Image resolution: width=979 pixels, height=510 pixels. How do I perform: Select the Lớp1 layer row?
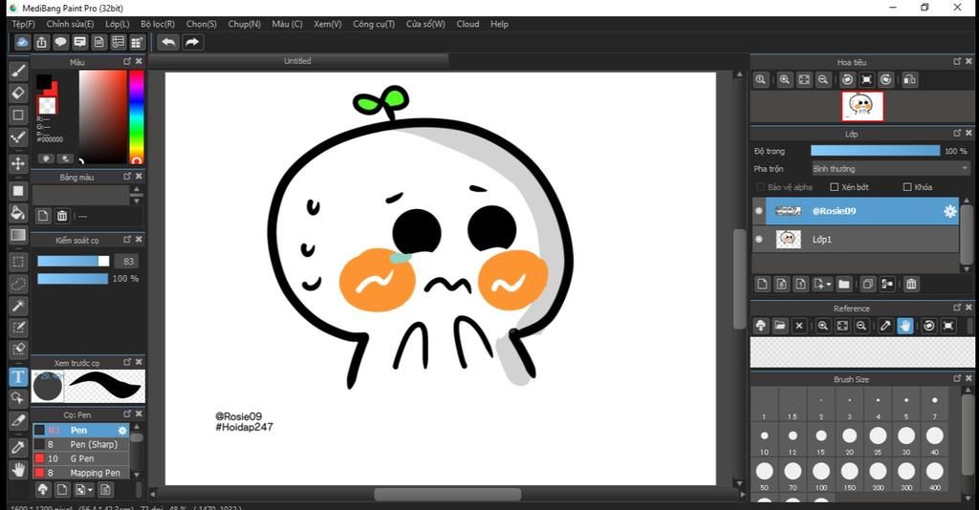pos(856,240)
